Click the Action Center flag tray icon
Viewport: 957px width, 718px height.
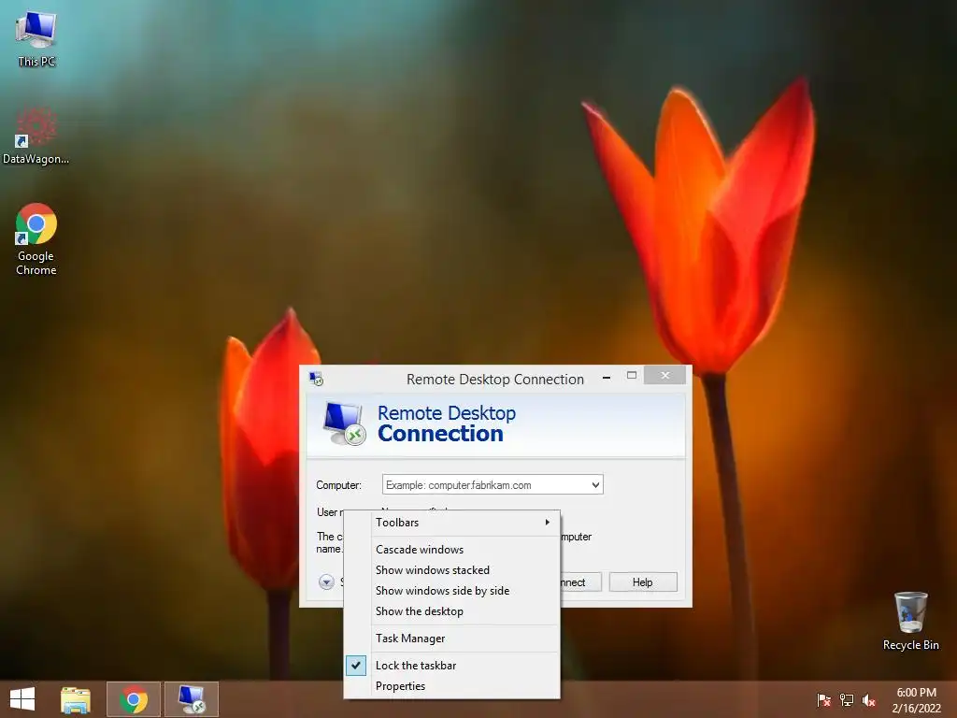[824, 699]
